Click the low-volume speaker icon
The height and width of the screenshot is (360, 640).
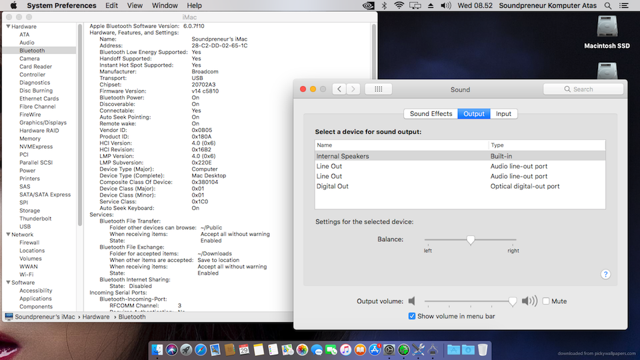pos(412,301)
